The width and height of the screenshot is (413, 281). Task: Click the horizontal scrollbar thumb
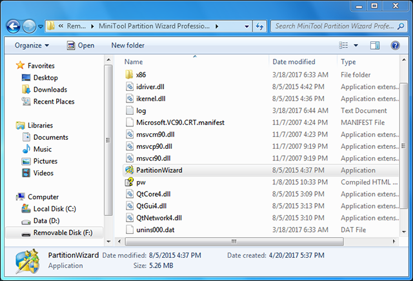point(234,241)
